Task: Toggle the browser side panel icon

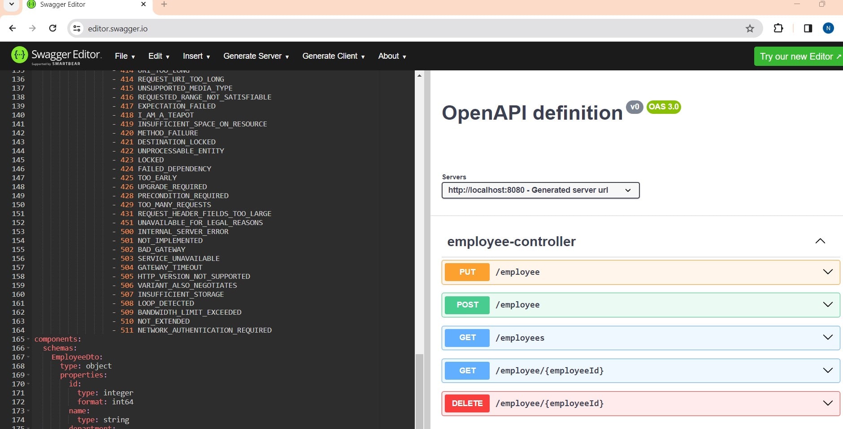Action: (808, 28)
